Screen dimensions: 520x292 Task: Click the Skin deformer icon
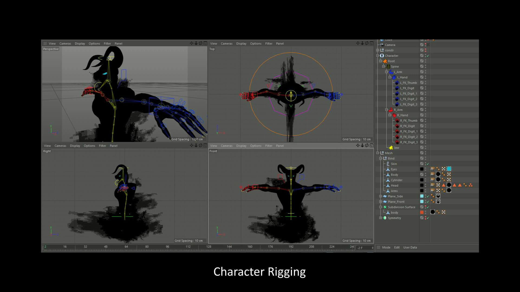[x=388, y=164]
